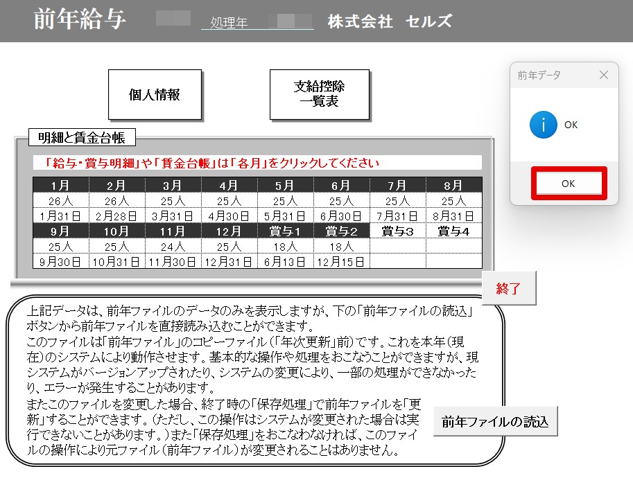Click the 26人 count under 1月
The height and width of the screenshot is (478, 633).
pos(60,200)
